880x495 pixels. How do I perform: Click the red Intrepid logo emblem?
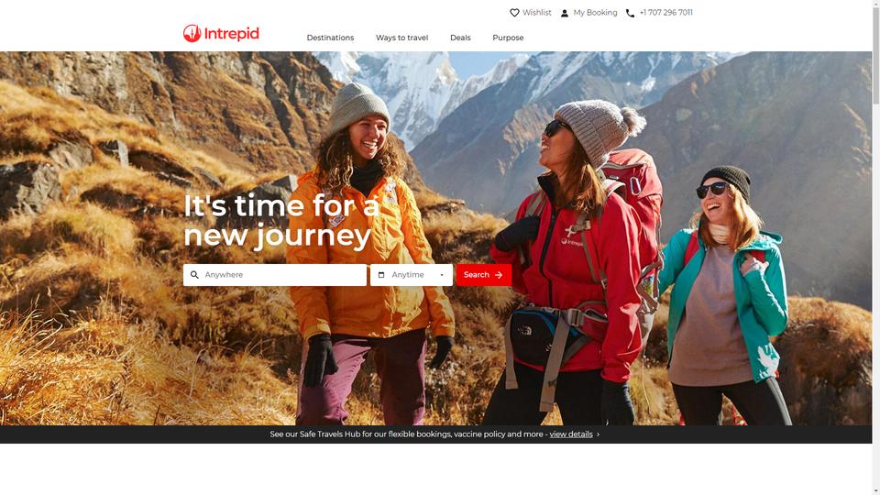[192, 33]
